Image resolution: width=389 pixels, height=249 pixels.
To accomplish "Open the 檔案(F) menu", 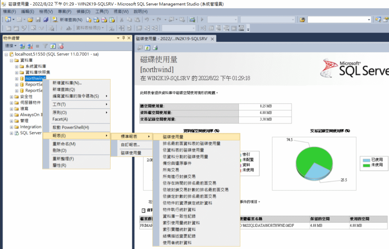I will click(x=9, y=11).
